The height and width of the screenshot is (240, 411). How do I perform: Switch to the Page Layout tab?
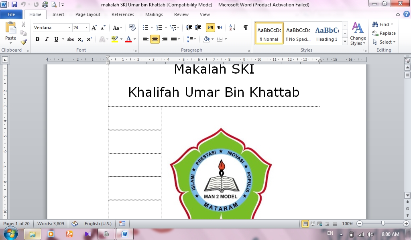(x=88, y=14)
